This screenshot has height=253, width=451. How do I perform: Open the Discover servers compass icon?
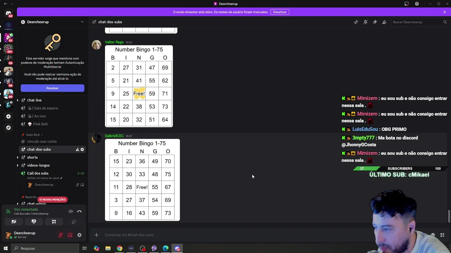[8, 128]
